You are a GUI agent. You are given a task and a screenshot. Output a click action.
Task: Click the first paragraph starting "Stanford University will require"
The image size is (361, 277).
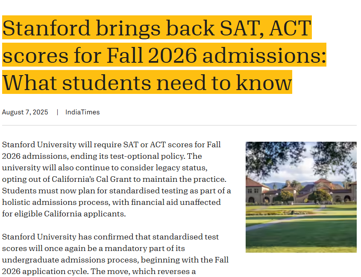117,179
